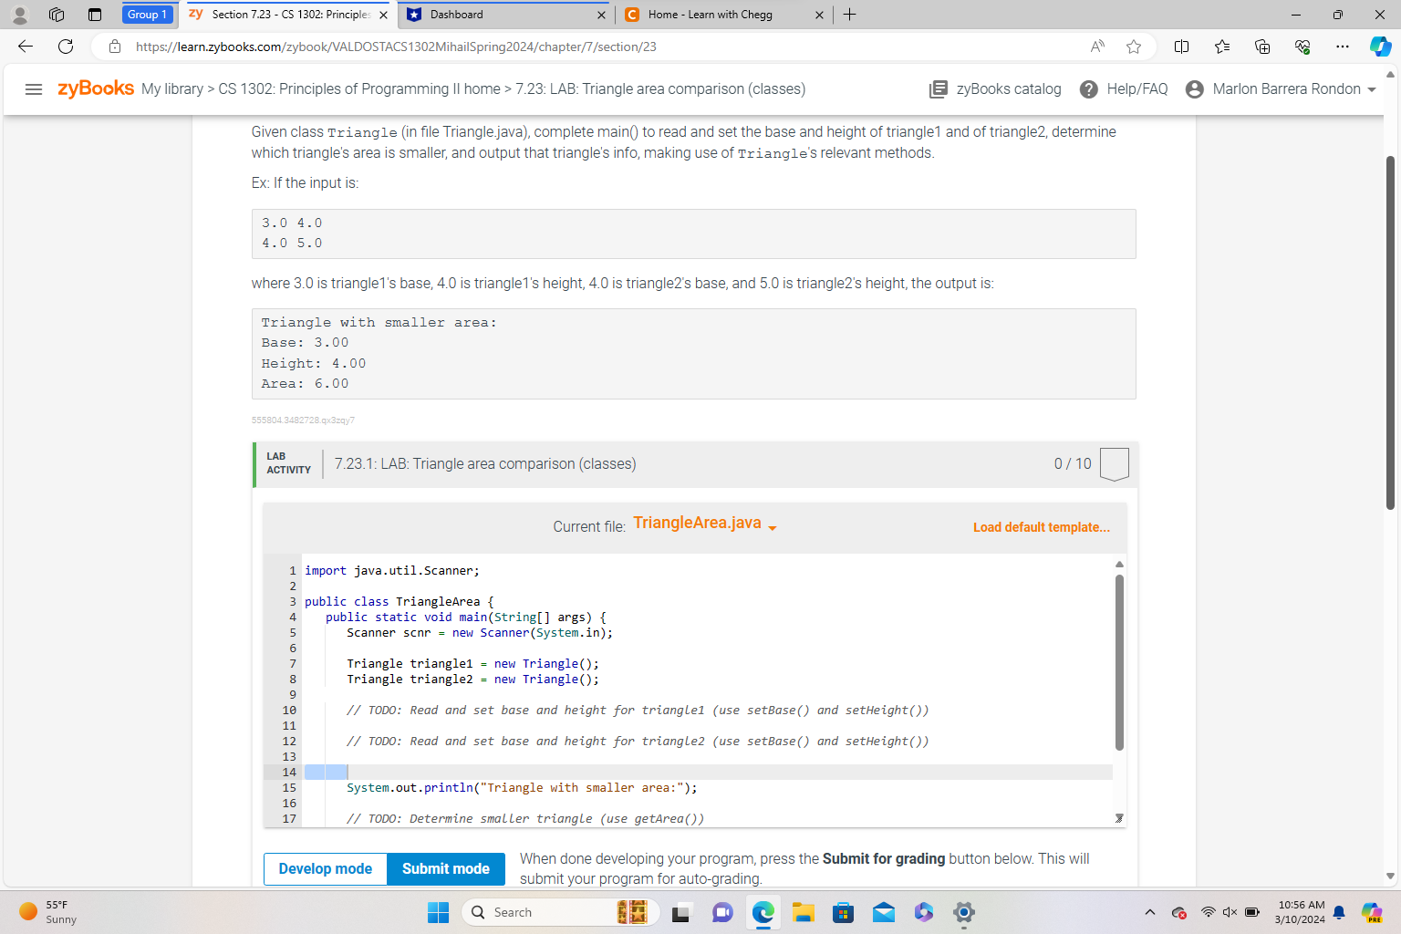Open the zyBooks sidebar hamburger menu

tap(34, 88)
